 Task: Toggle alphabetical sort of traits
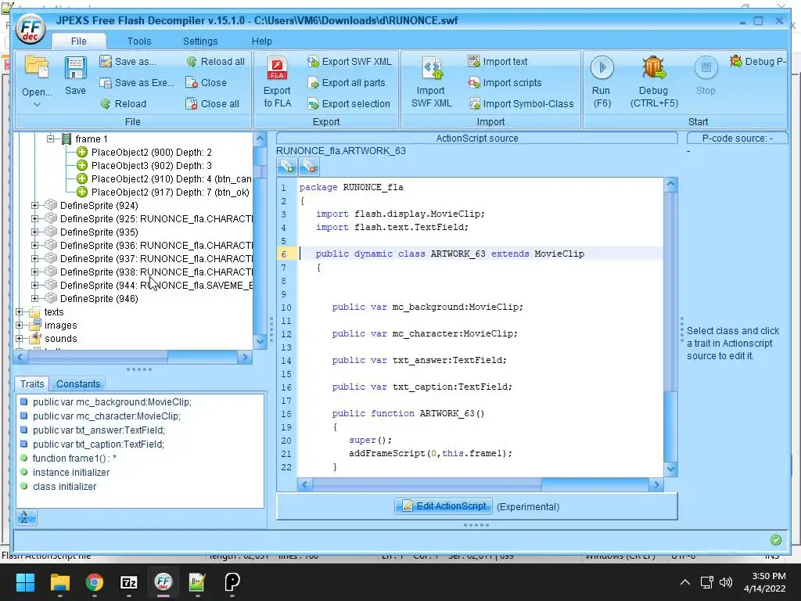pyautogui.click(x=26, y=517)
